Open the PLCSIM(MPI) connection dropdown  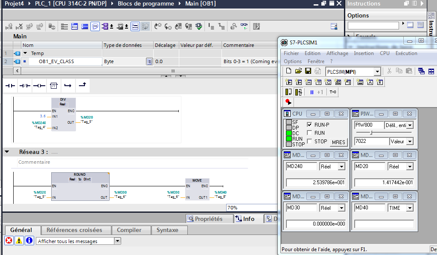[377, 72]
